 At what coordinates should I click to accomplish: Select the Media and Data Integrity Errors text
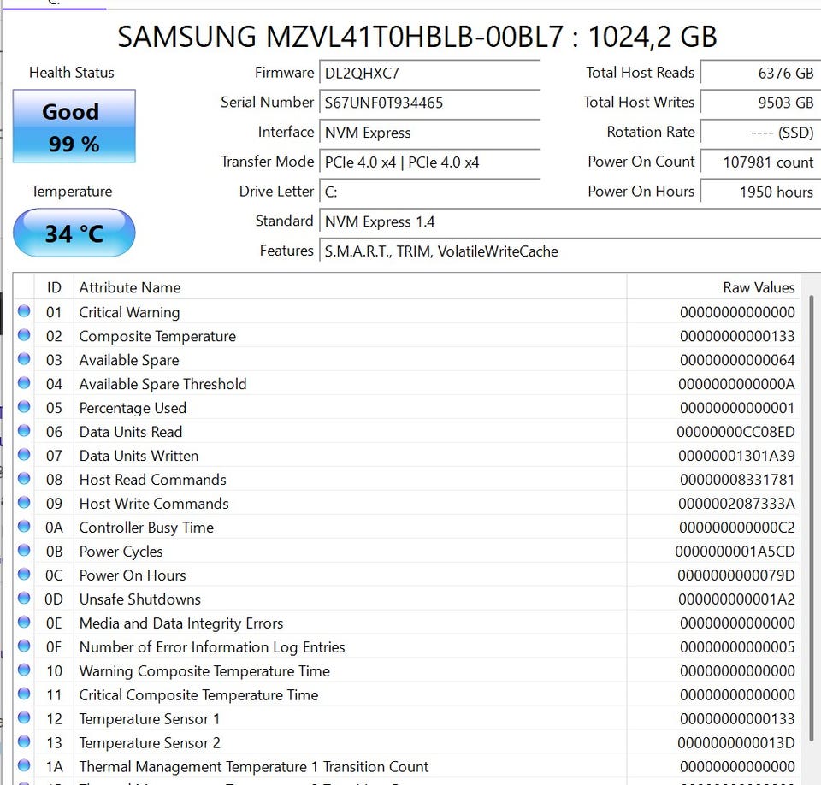(181, 623)
